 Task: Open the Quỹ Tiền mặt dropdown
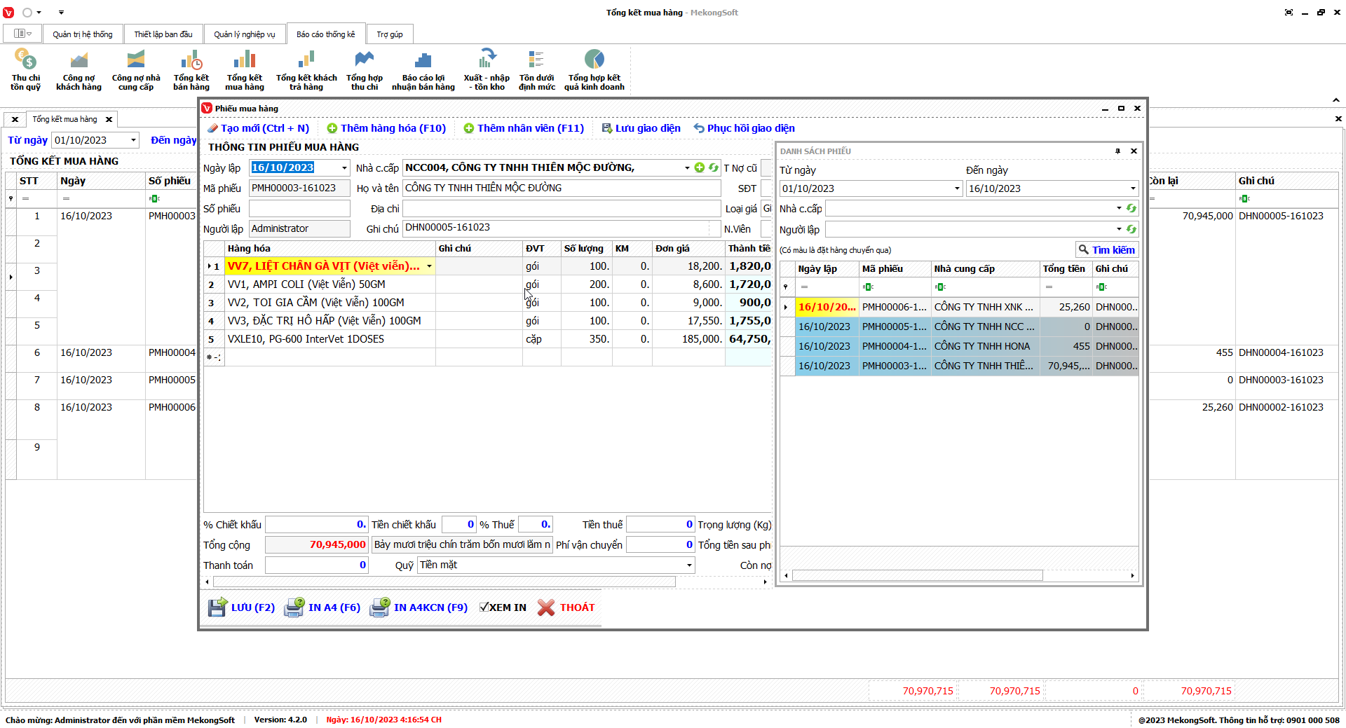(688, 565)
